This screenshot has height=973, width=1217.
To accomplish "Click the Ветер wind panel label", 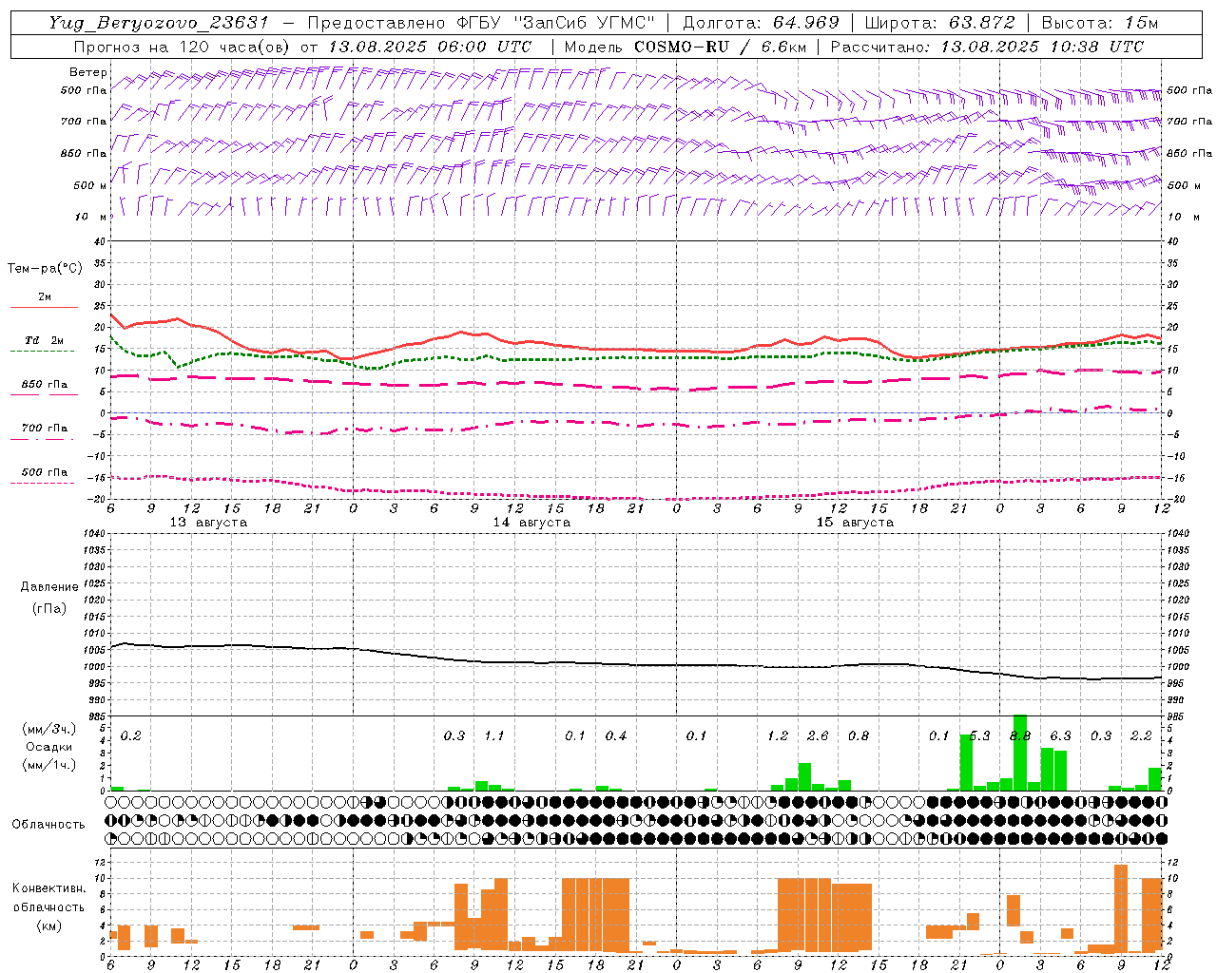I will click(87, 72).
